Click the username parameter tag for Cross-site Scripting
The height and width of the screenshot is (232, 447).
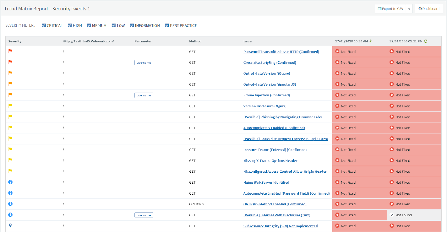coord(144,63)
